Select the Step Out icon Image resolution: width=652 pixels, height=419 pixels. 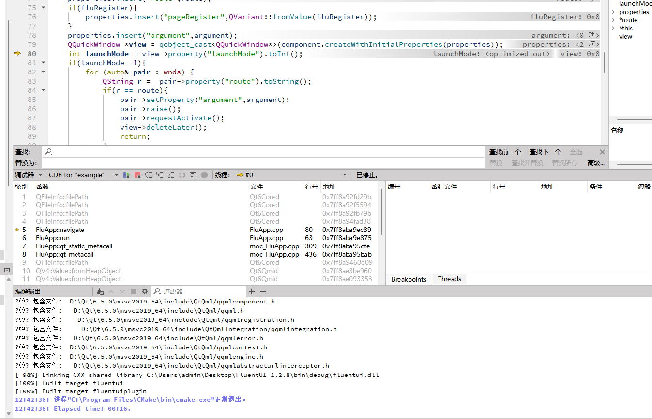pyautogui.click(x=171, y=175)
